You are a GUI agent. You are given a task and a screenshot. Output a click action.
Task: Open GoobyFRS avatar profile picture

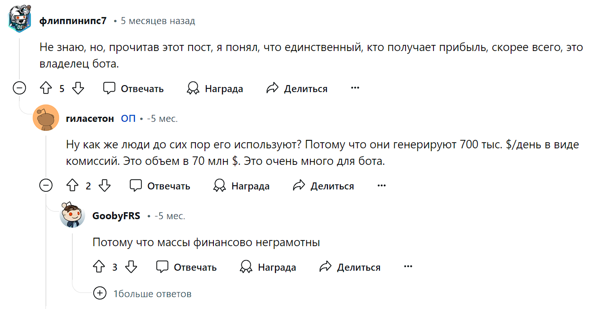click(x=72, y=216)
